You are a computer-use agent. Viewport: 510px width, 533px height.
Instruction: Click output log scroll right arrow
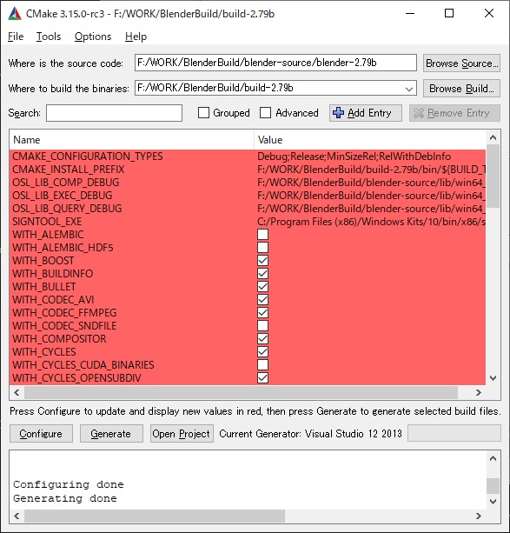click(x=479, y=516)
